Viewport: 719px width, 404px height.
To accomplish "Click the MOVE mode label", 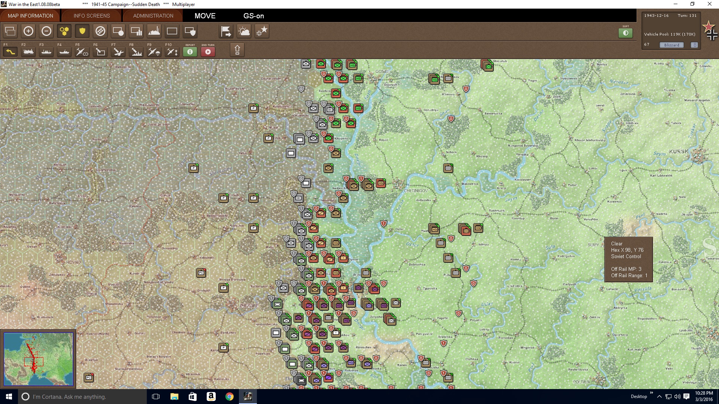I will click(x=204, y=16).
